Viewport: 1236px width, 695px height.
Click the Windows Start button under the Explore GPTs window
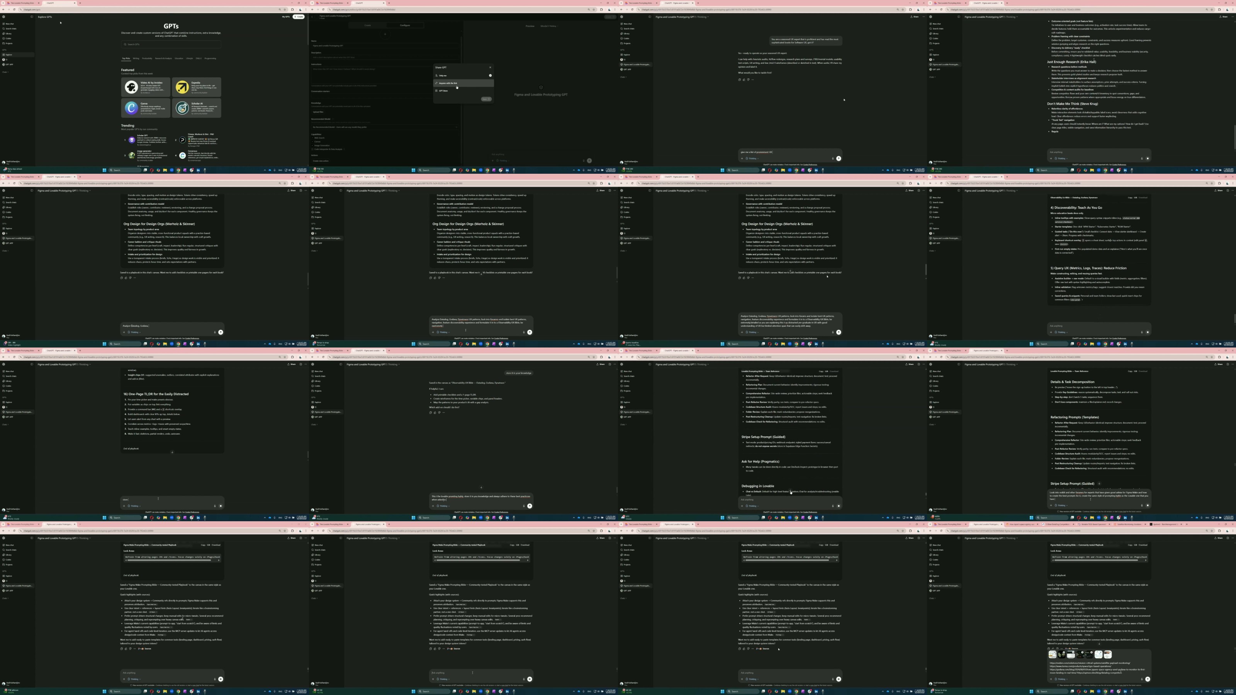point(104,170)
